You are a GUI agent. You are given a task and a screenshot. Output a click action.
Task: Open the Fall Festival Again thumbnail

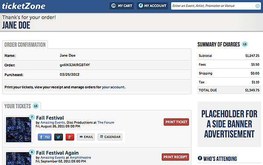point(18,158)
